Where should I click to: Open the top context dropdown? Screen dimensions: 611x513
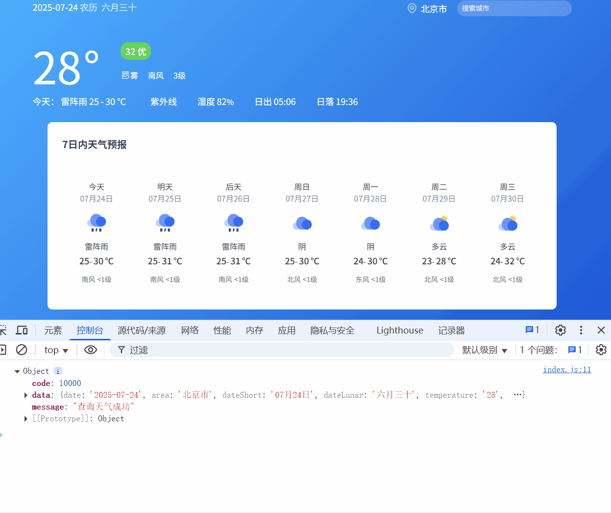coord(56,350)
